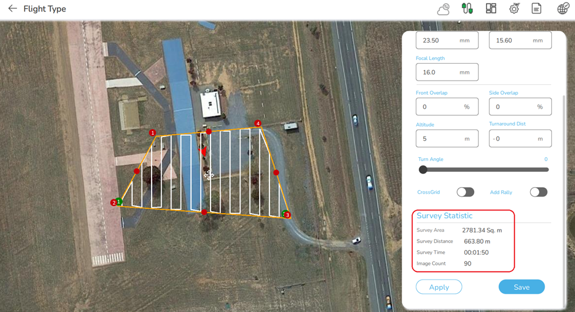Image resolution: width=575 pixels, height=312 pixels.
Task: Click the Altitude input field
Action: click(x=447, y=138)
